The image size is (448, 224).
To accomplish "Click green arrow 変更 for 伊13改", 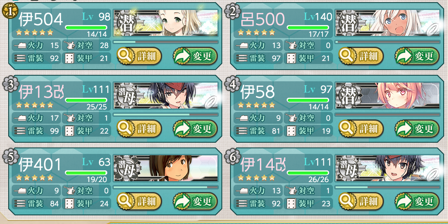I will click(x=195, y=129).
